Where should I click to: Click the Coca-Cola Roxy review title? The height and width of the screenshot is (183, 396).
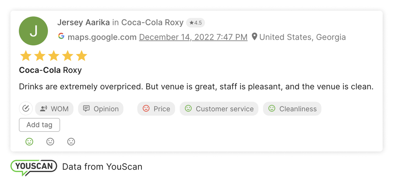[50, 70]
